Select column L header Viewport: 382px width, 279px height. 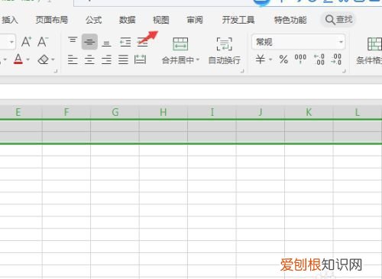358,112
